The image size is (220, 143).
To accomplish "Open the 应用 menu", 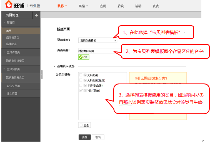I will (x=103, y=6).
